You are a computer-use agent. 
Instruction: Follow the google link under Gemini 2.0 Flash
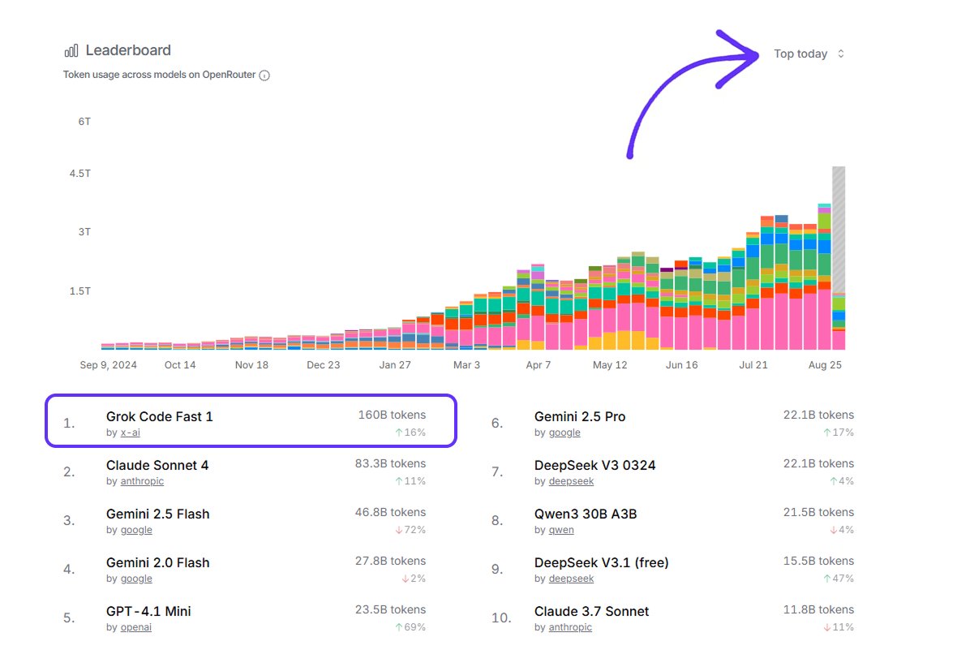(136, 579)
